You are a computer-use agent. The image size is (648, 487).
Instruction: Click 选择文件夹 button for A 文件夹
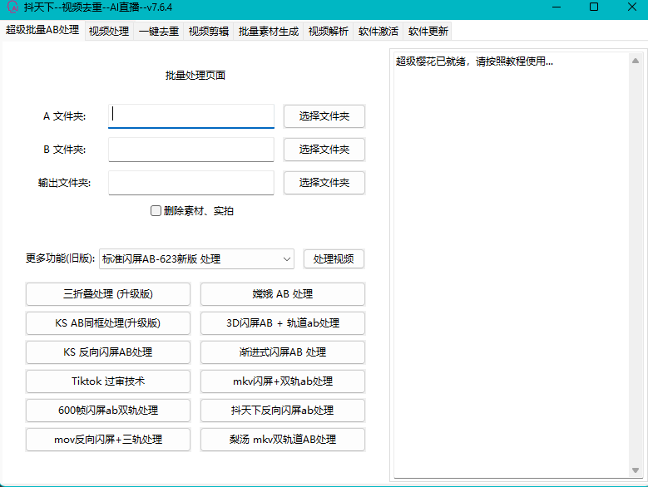324,116
